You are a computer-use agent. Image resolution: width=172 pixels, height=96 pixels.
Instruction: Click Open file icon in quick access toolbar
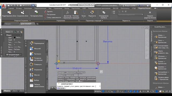[12, 5]
